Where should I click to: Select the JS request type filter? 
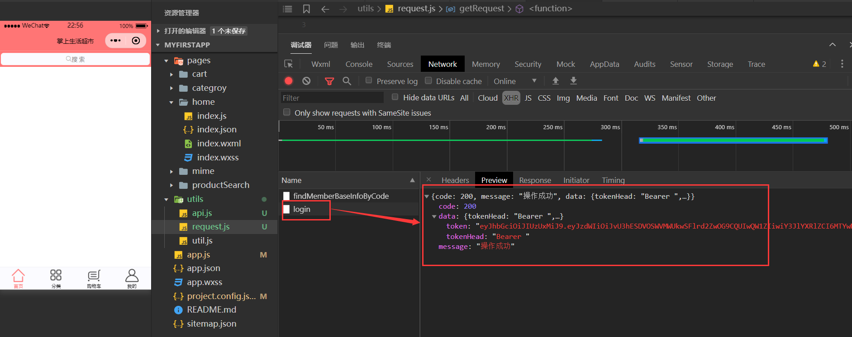tap(528, 98)
